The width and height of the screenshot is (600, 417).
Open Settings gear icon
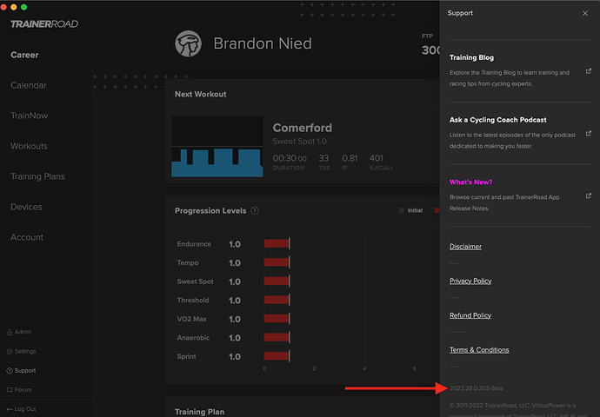tap(10, 351)
